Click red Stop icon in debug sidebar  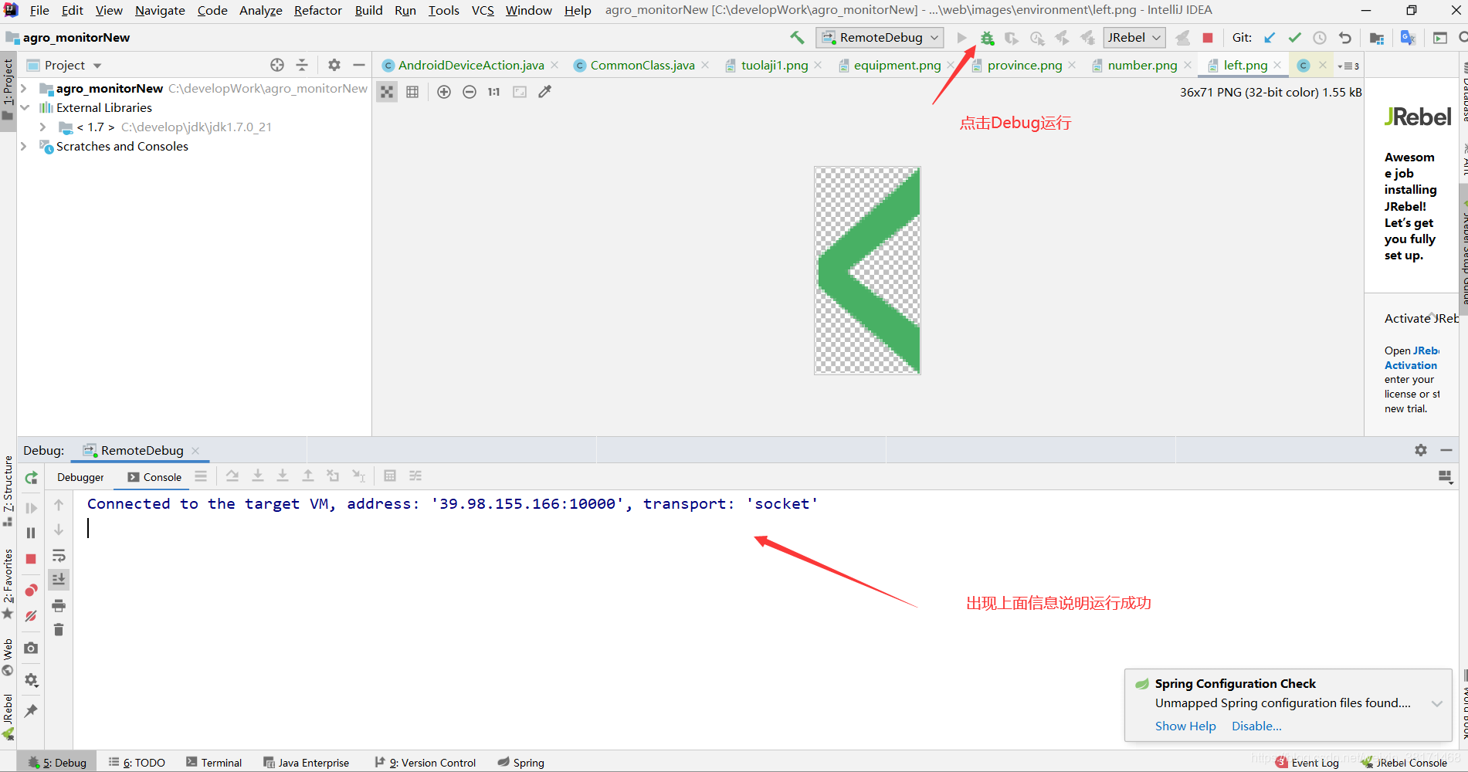(x=31, y=559)
